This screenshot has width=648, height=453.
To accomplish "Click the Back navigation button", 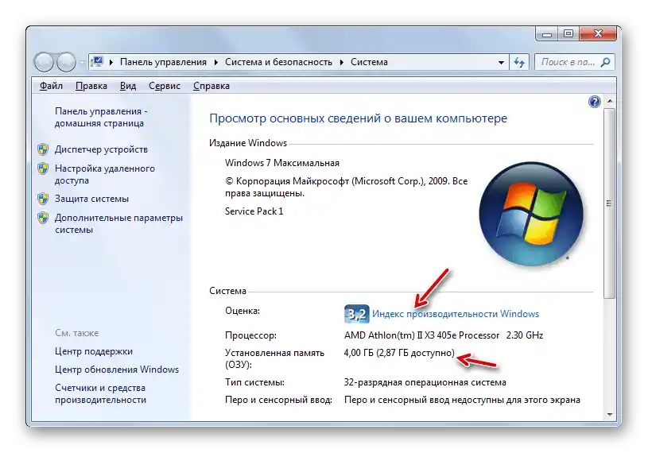I will click(44, 62).
